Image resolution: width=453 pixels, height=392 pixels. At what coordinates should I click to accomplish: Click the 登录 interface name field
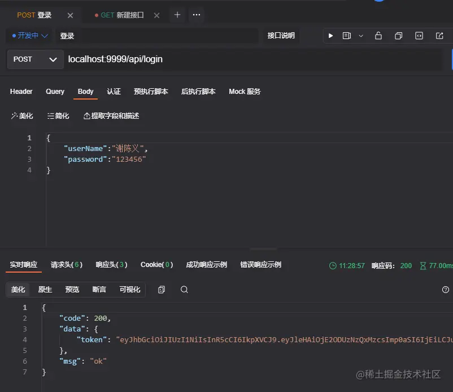click(157, 36)
